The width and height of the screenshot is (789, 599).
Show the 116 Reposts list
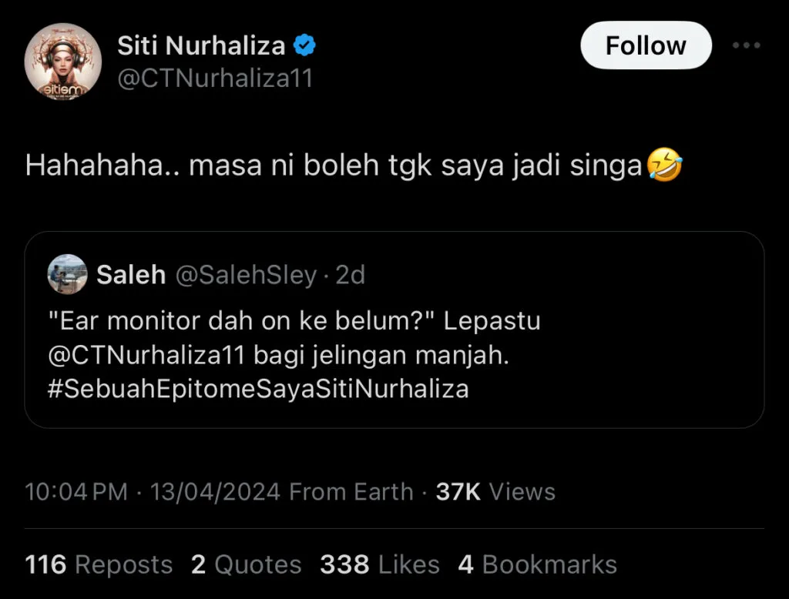point(99,564)
